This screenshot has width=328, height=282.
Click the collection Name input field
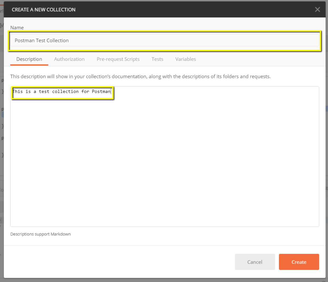pos(165,41)
